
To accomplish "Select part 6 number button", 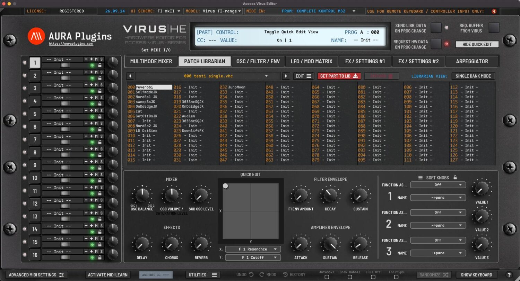I will tap(35, 127).
